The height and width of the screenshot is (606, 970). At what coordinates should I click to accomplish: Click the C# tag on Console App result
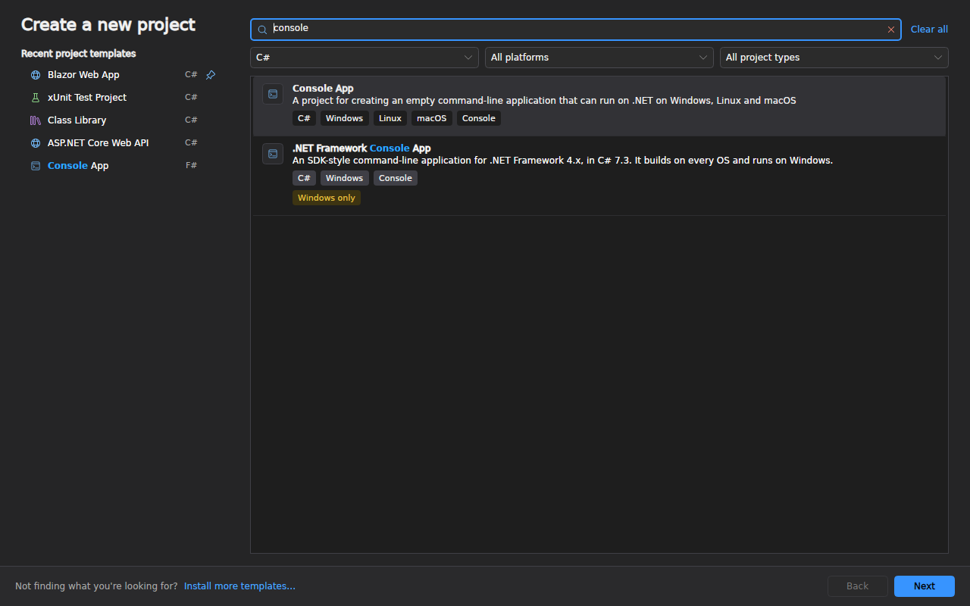304,118
